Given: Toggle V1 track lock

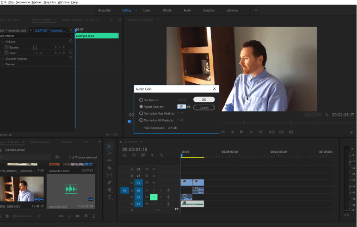Looking at the screenshot, I should pos(132,182).
